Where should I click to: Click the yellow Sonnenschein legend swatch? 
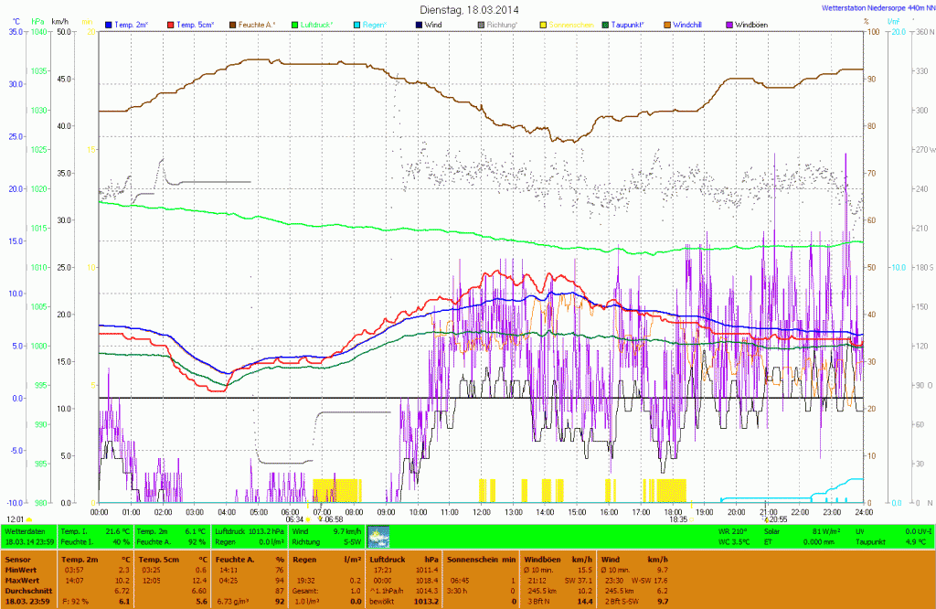[541, 24]
